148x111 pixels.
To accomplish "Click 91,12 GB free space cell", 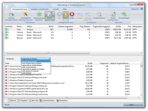I will [127, 30].
